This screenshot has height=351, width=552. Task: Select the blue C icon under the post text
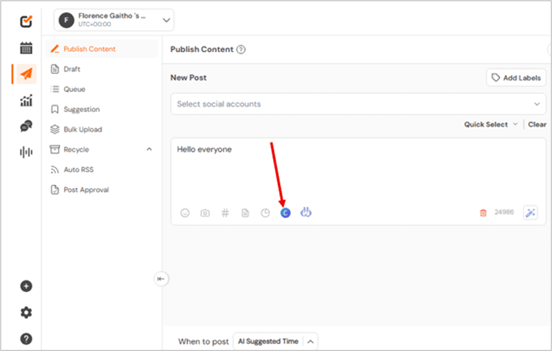[x=285, y=212]
